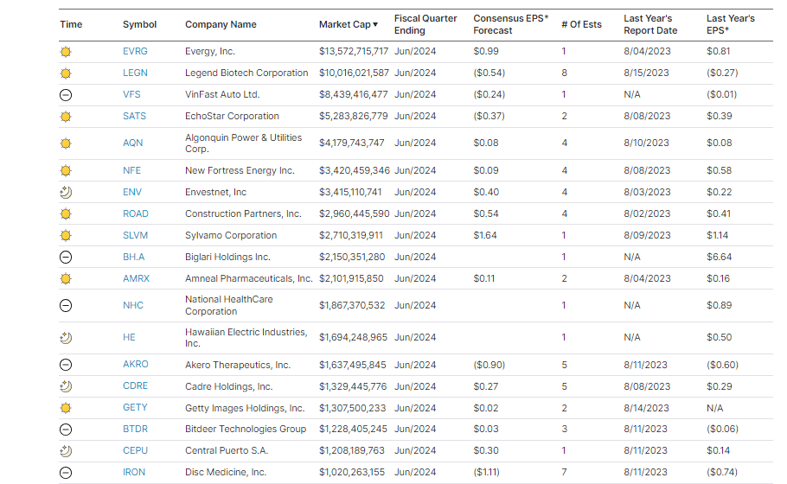Viewport: 787px width, 484px height.
Task: Click the Company Name column header
Action: pos(221,24)
